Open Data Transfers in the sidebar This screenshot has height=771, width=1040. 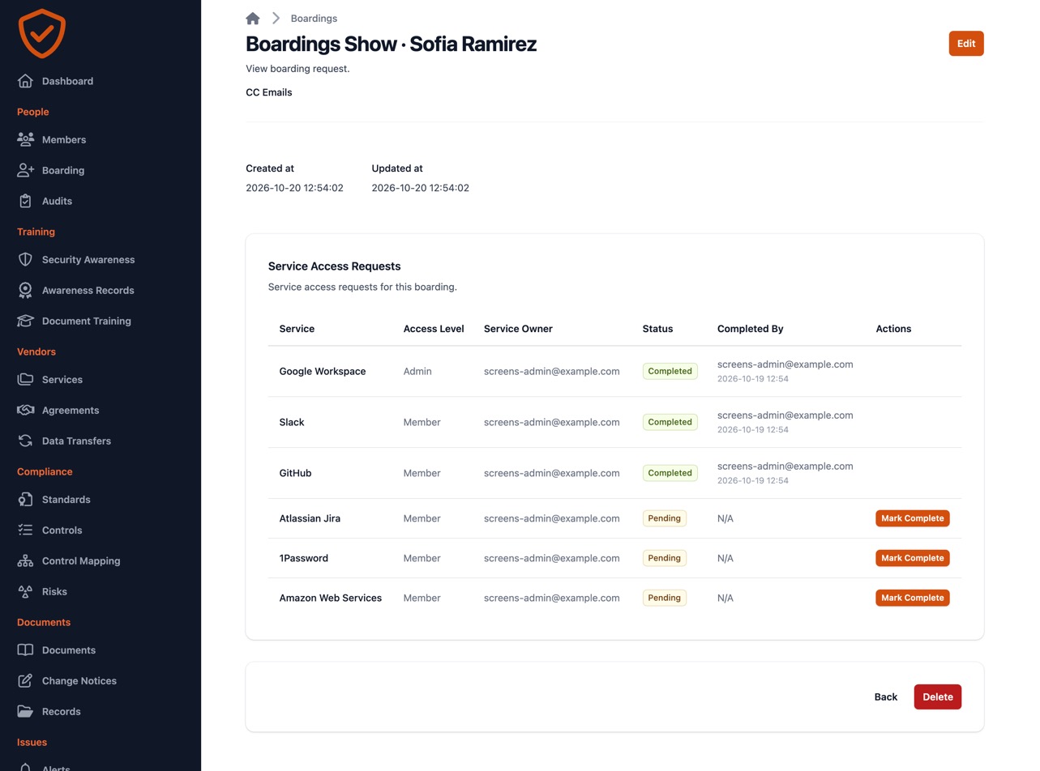pos(76,441)
